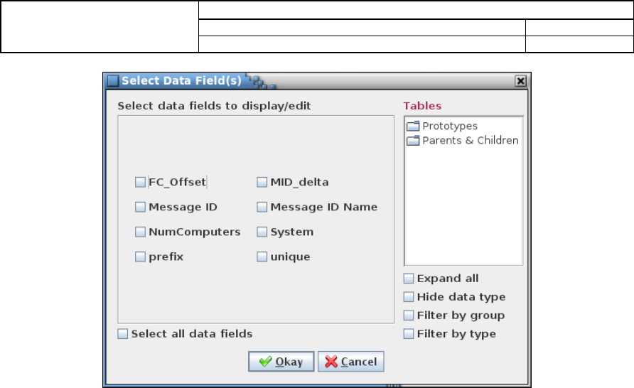Enable the MID_delta checkbox
Screen dimensions: 634x388
(262, 183)
